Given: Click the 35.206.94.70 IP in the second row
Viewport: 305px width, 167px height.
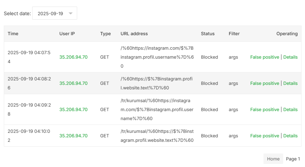Looking at the screenshot, I should [73, 83].
